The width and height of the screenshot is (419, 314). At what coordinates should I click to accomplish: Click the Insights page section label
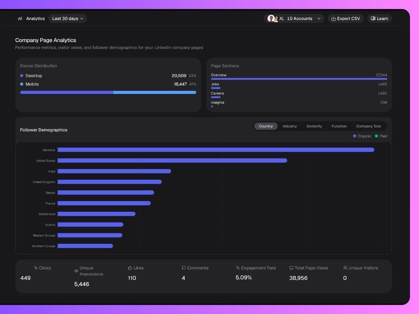coord(217,102)
